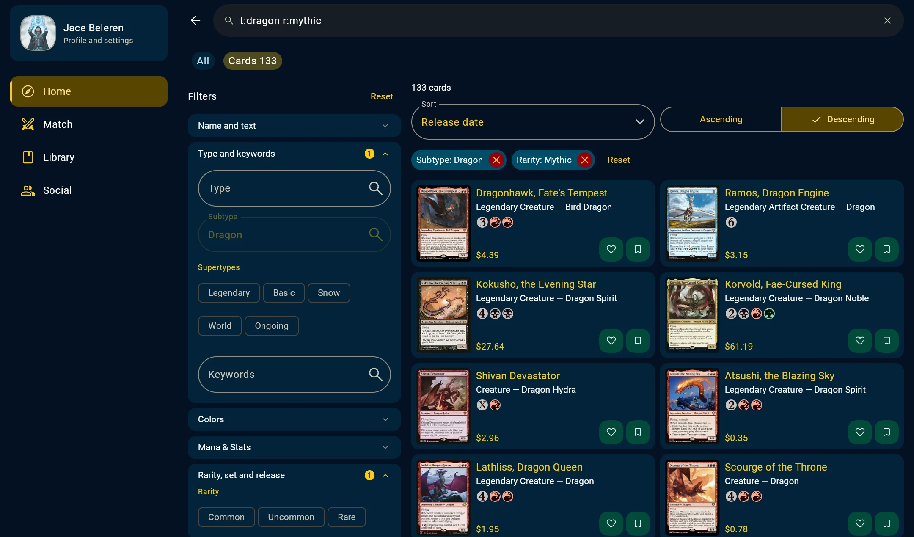Bookmark Atsushi, the Blazing Sky card
This screenshot has width=914, height=537.
(x=886, y=432)
